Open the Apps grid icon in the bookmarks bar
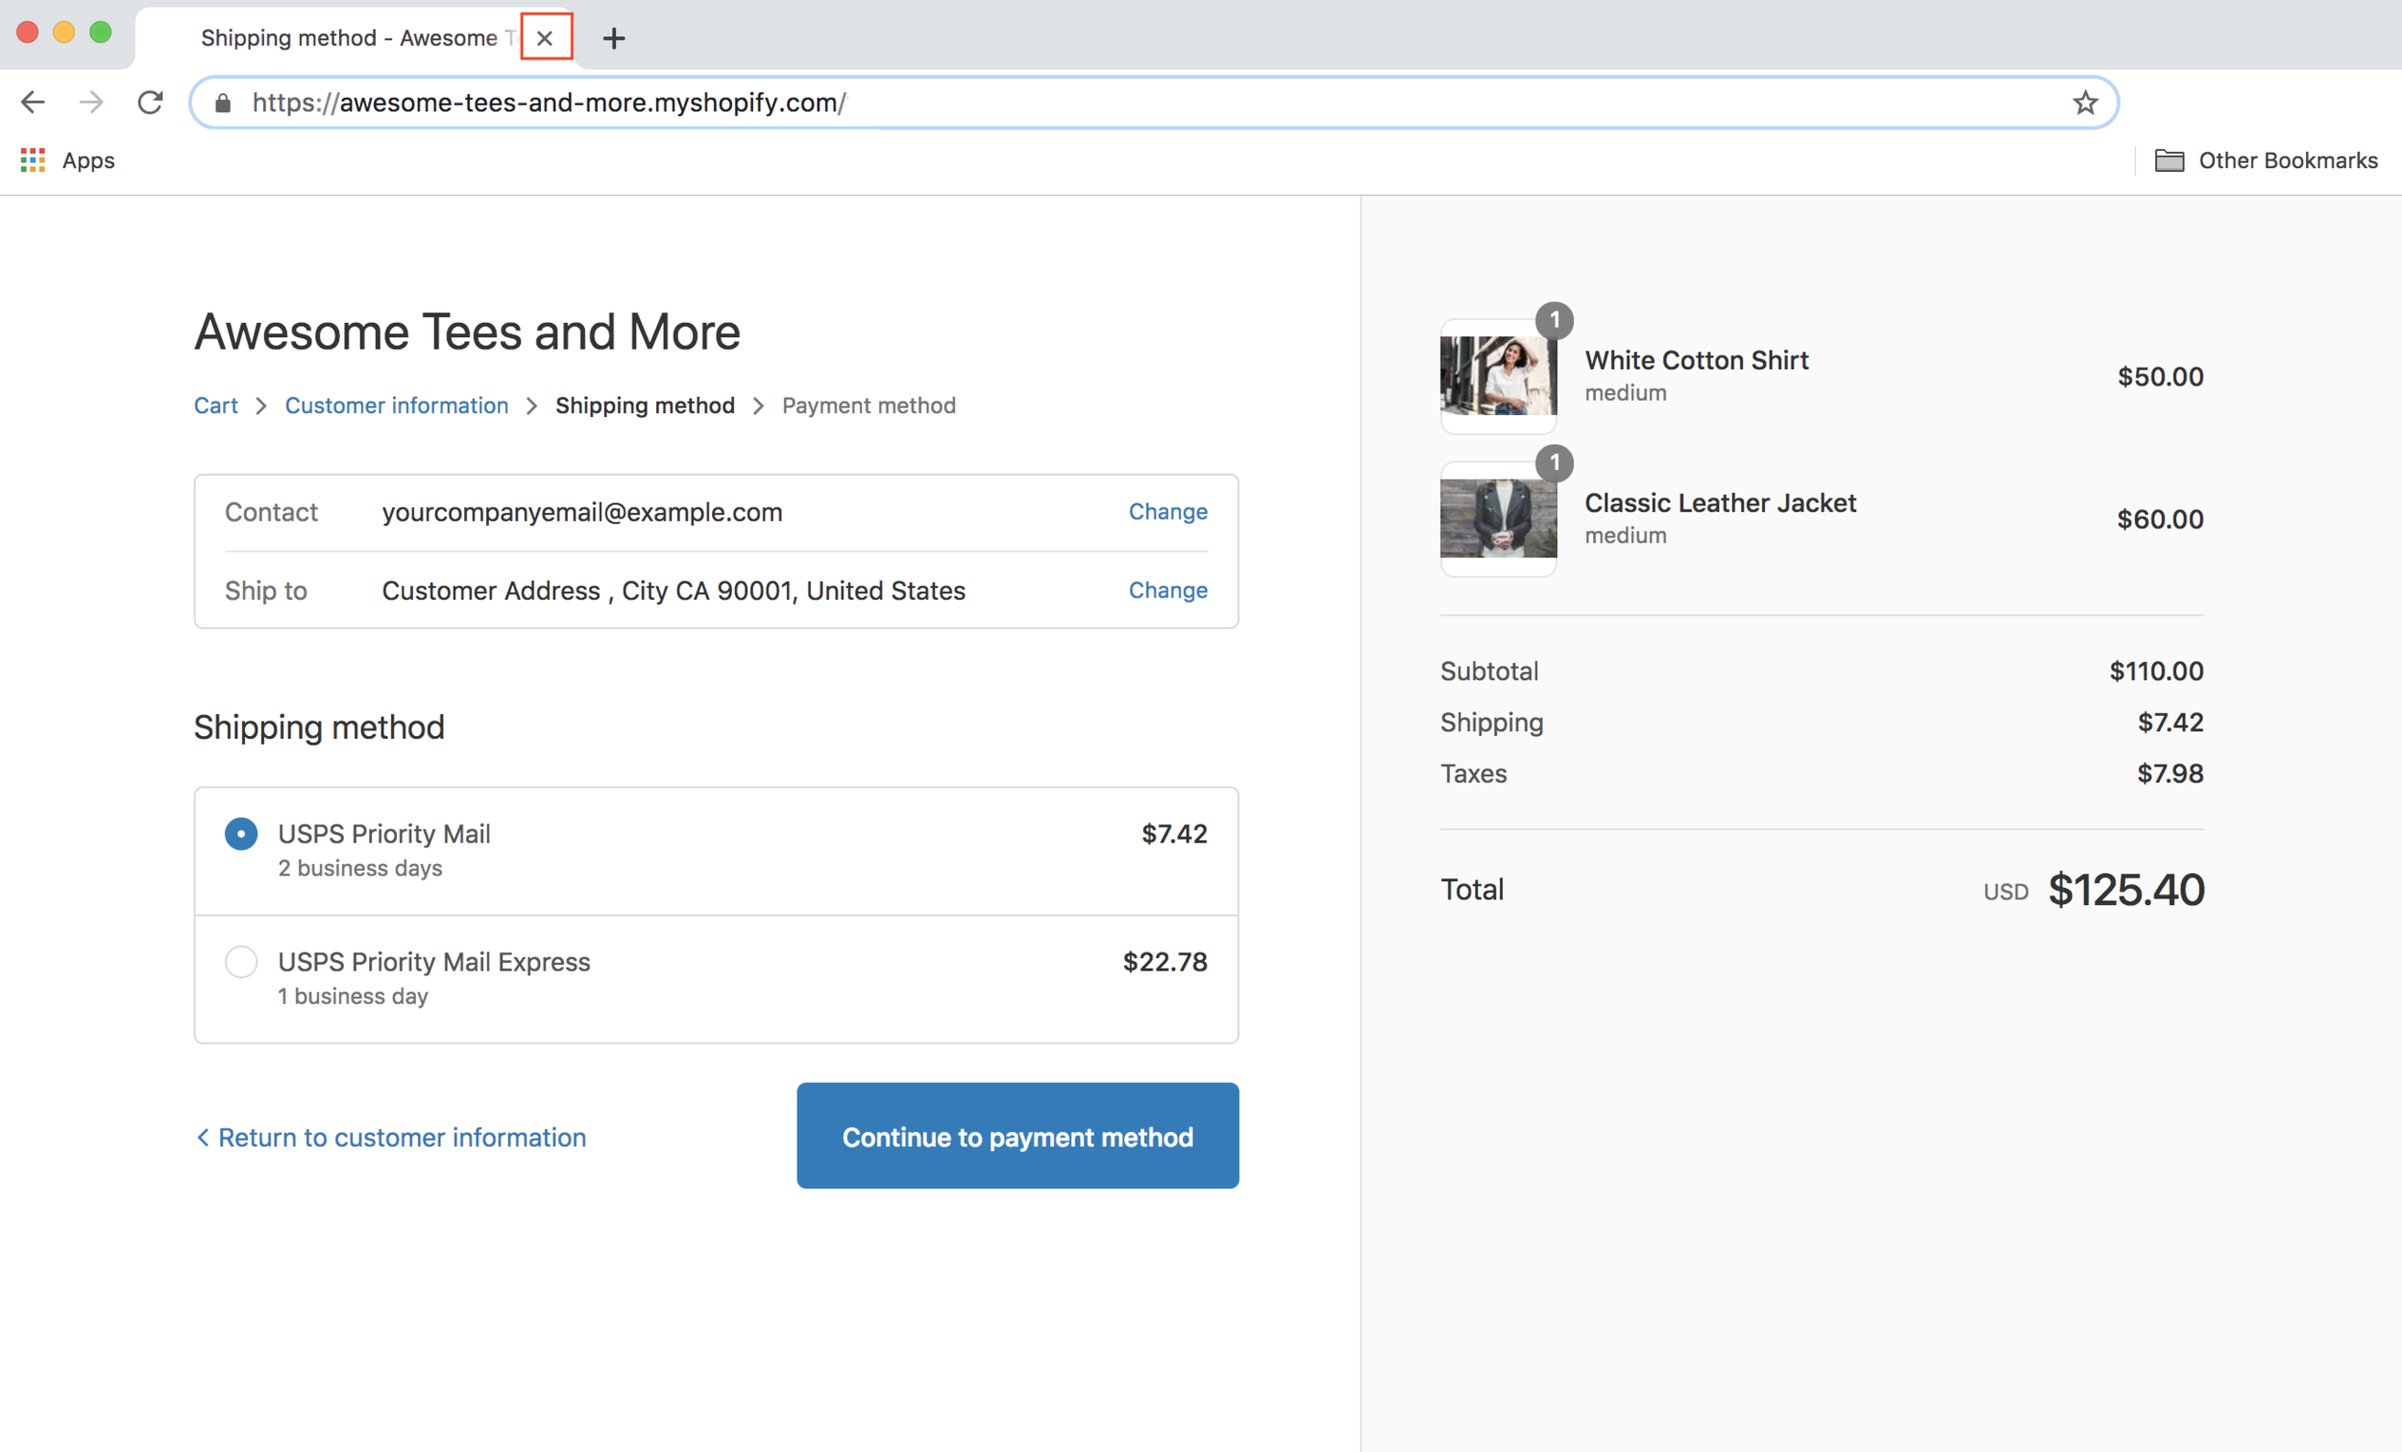Viewport: 2402px width, 1452px height. pyautogui.click(x=33, y=160)
